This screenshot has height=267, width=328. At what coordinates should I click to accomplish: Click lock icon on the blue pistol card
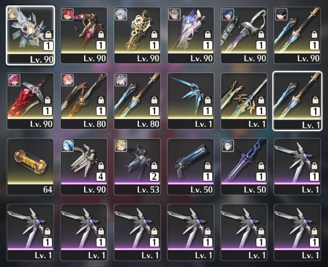pyautogui.click(x=208, y=166)
